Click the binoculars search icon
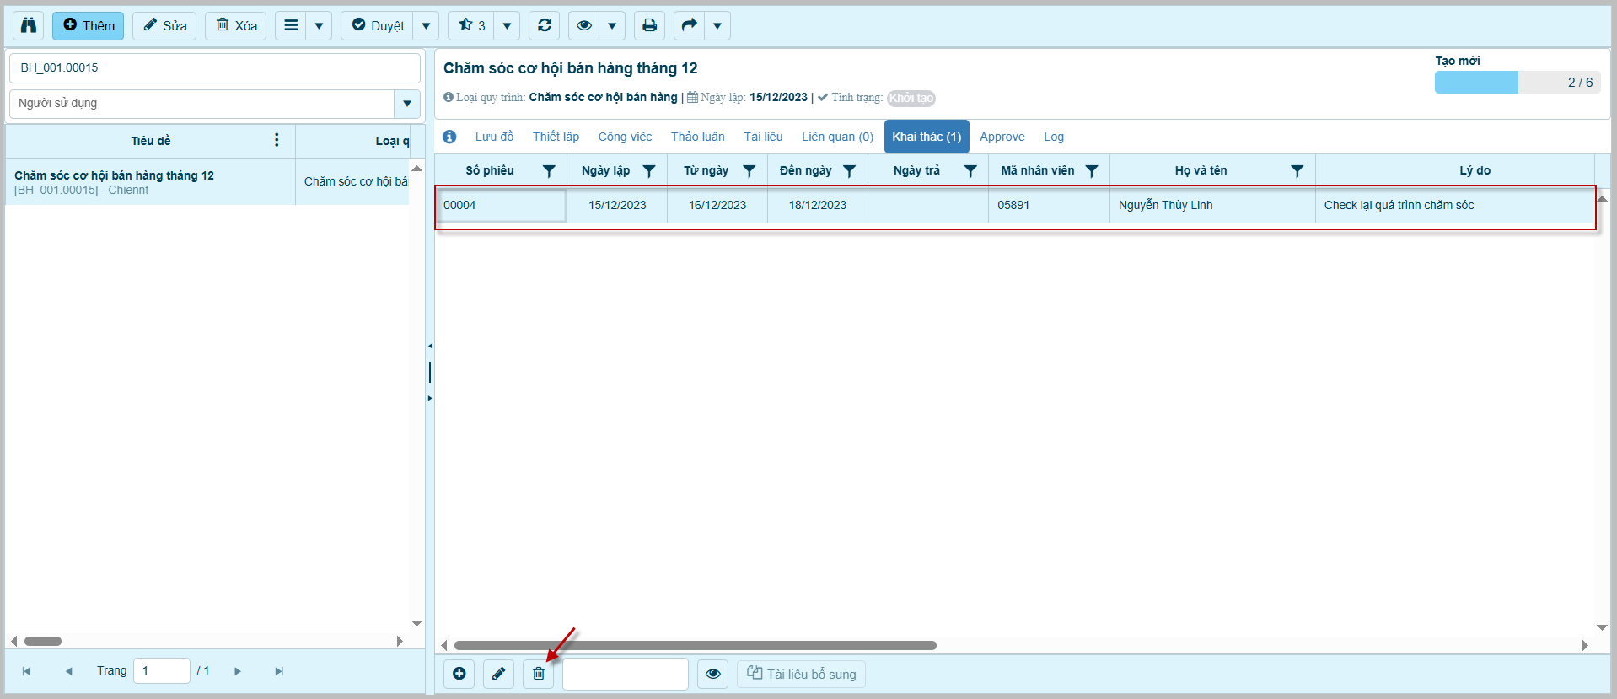 pos(29,25)
